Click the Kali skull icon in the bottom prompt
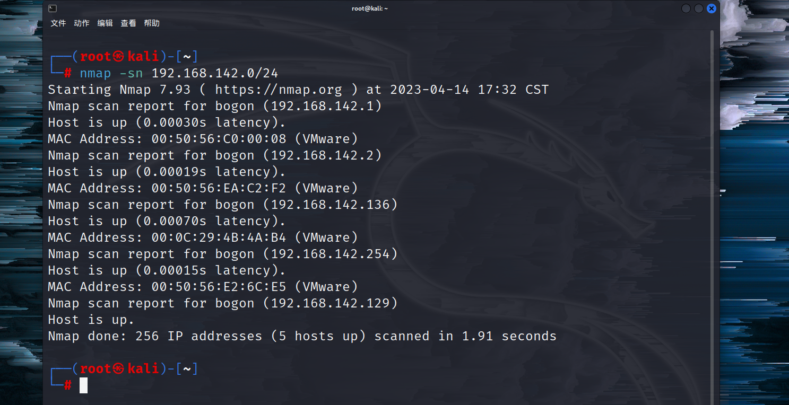Image resolution: width=789 pixels, height=405 pixels. tap(119, 369)
